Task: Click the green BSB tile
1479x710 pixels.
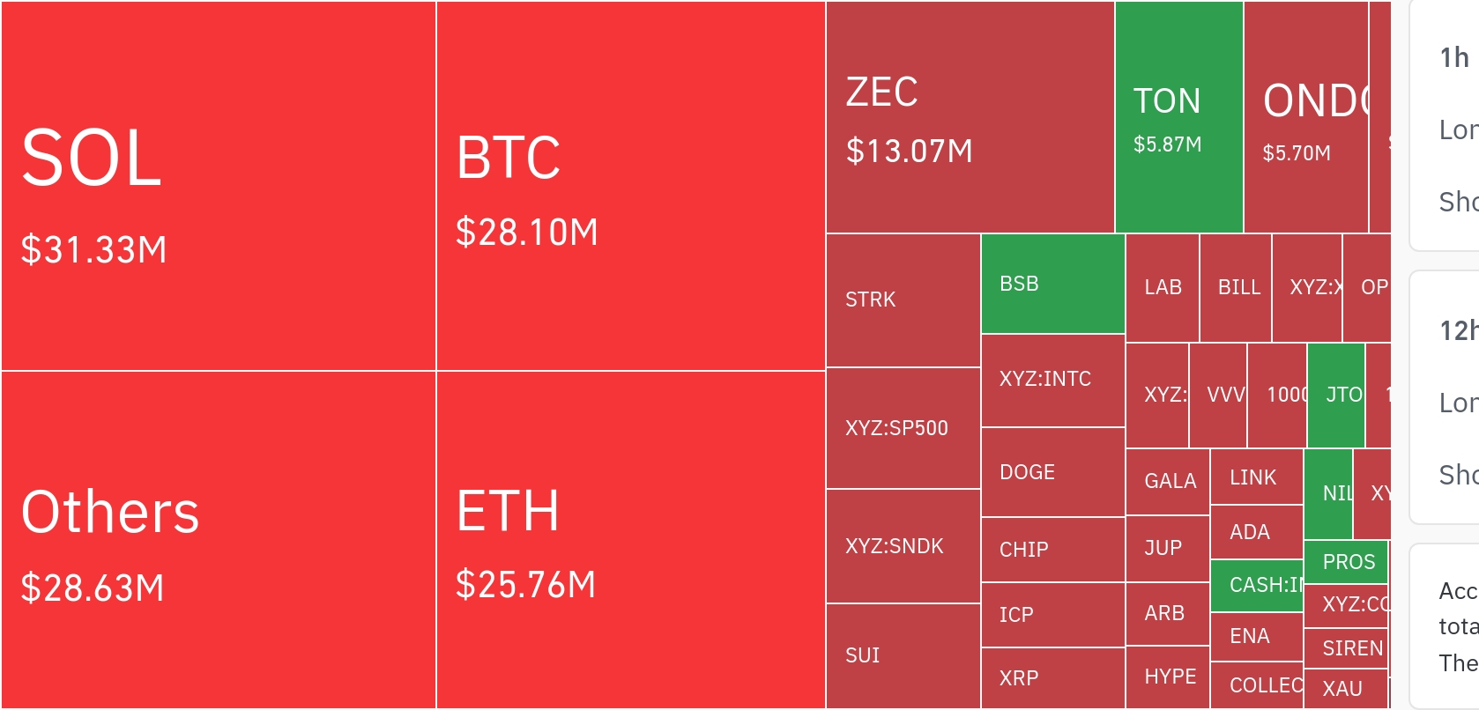Action: point(1053,284)
